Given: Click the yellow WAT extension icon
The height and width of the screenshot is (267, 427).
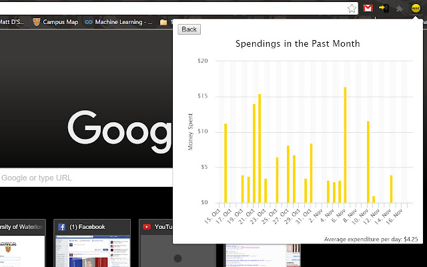Looking at the screenshot, I should pos(416,9).
